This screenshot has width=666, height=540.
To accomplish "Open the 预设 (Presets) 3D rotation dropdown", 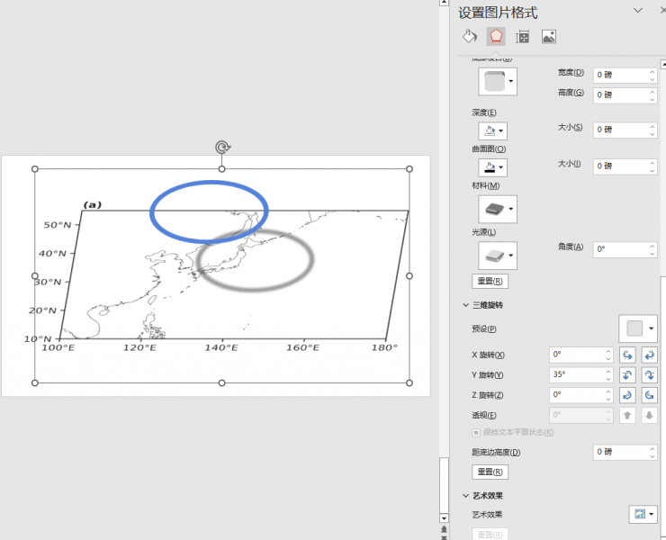I will point(638,328).
